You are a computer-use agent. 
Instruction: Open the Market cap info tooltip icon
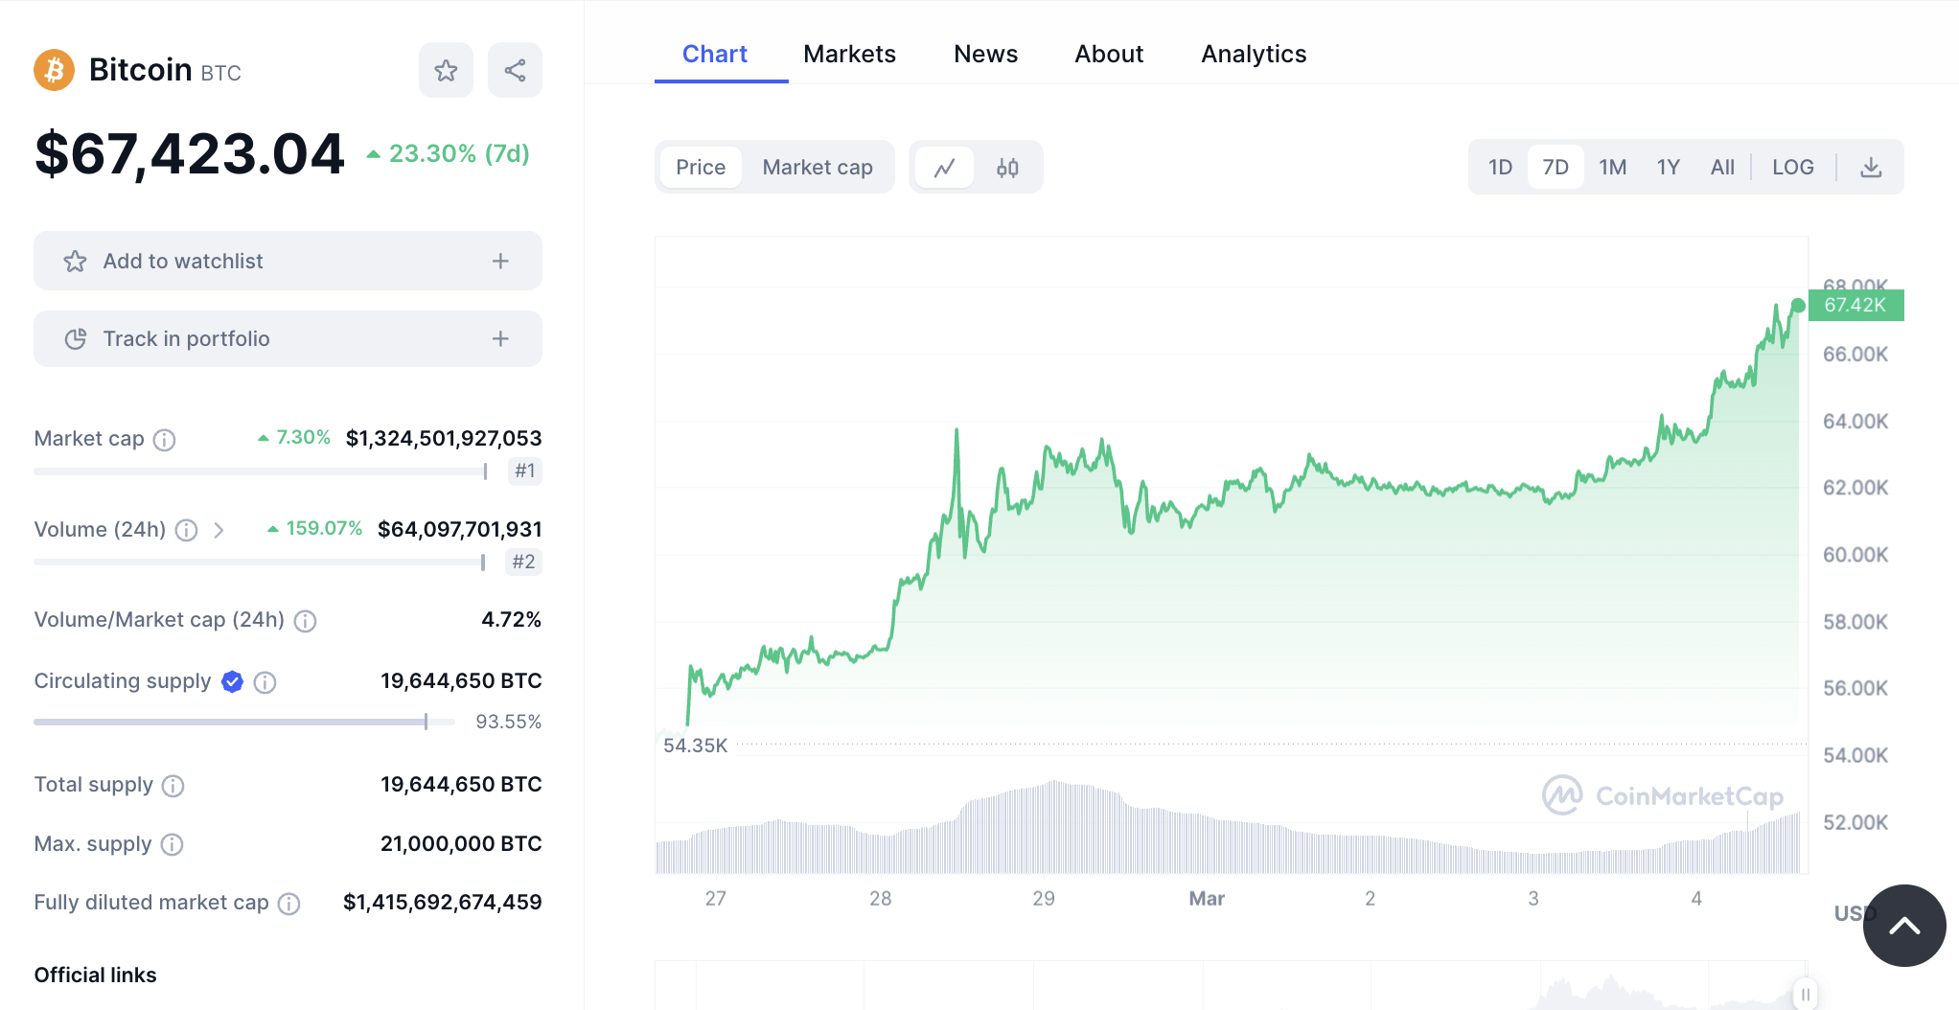pos(165,440)
